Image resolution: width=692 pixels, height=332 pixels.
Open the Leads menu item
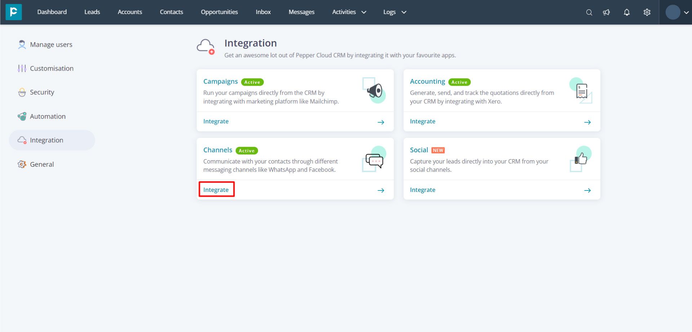click(x=92, y=12)
